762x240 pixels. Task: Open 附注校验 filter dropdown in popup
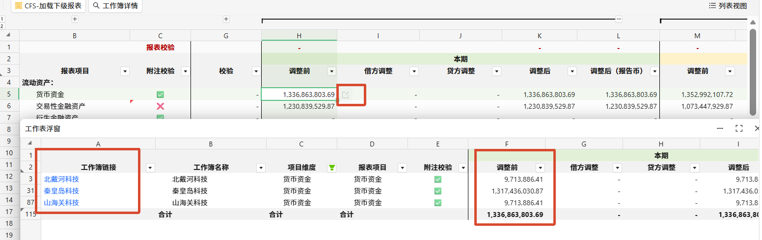[463, 168]
